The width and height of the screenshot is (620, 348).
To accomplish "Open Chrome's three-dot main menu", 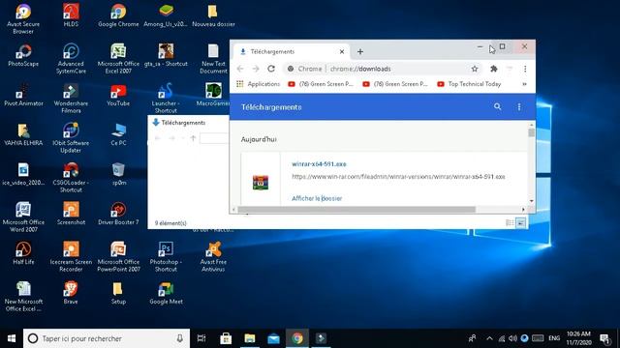I will click(x=525, y=69).
